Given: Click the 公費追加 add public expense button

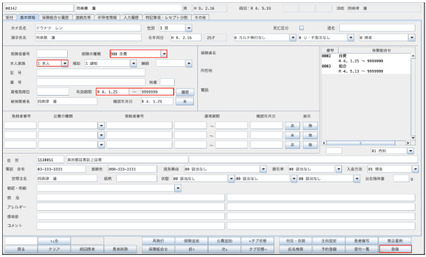Looking at the screenshot, I should [x=225, y=241].
